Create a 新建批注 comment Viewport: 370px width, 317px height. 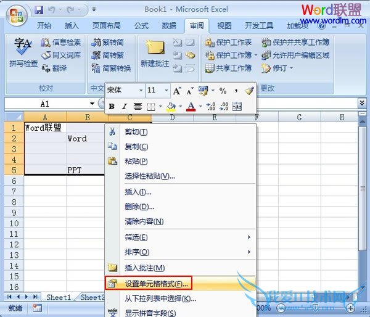(x=155, y=53)
